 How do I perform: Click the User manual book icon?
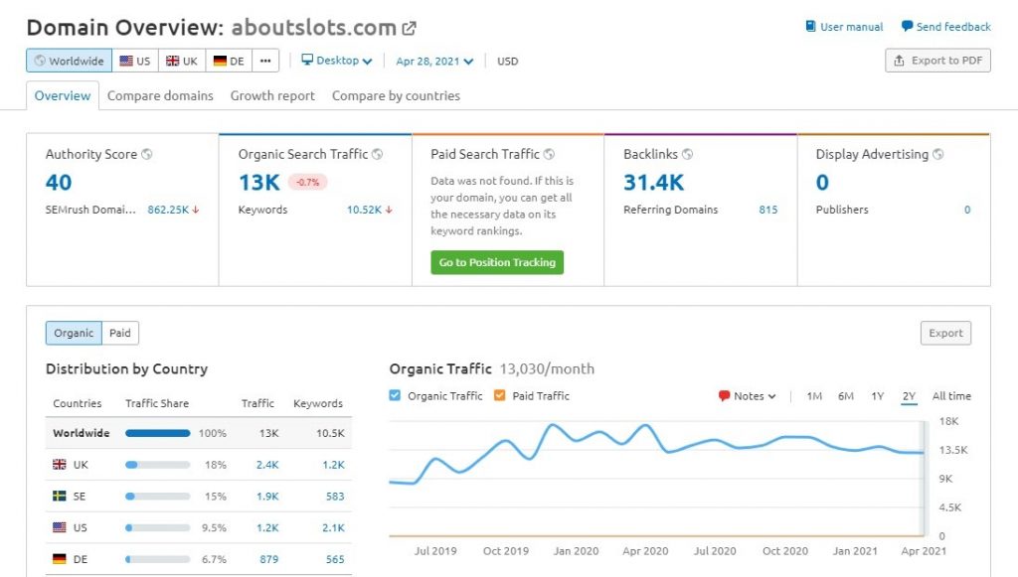[x=811, y=27]
